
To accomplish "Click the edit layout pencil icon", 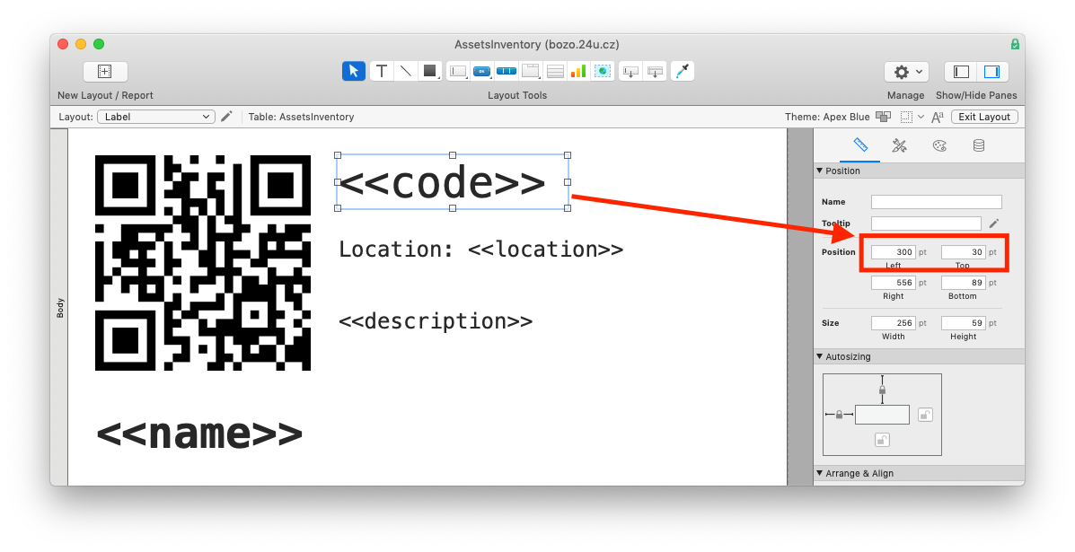I will tap(227, 117).
